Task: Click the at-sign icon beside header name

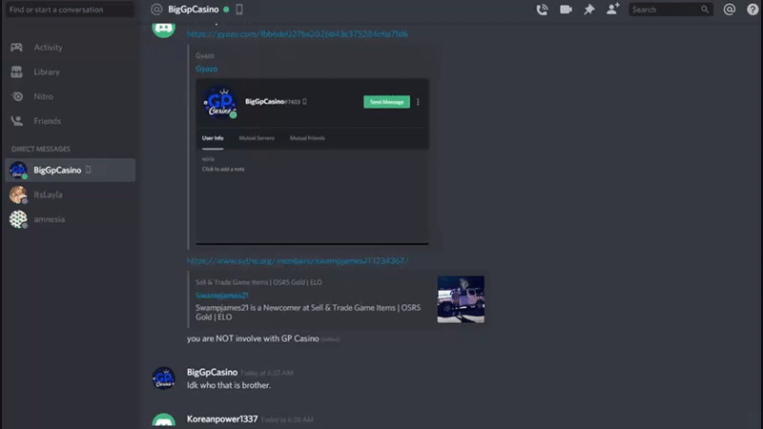Action: coord(156,10)
